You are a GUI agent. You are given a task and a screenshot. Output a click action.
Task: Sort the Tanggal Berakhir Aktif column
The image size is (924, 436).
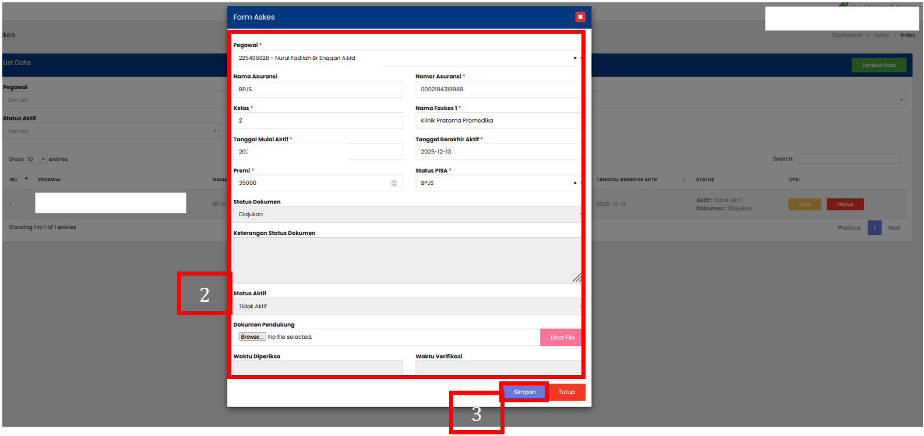(683, 180)
